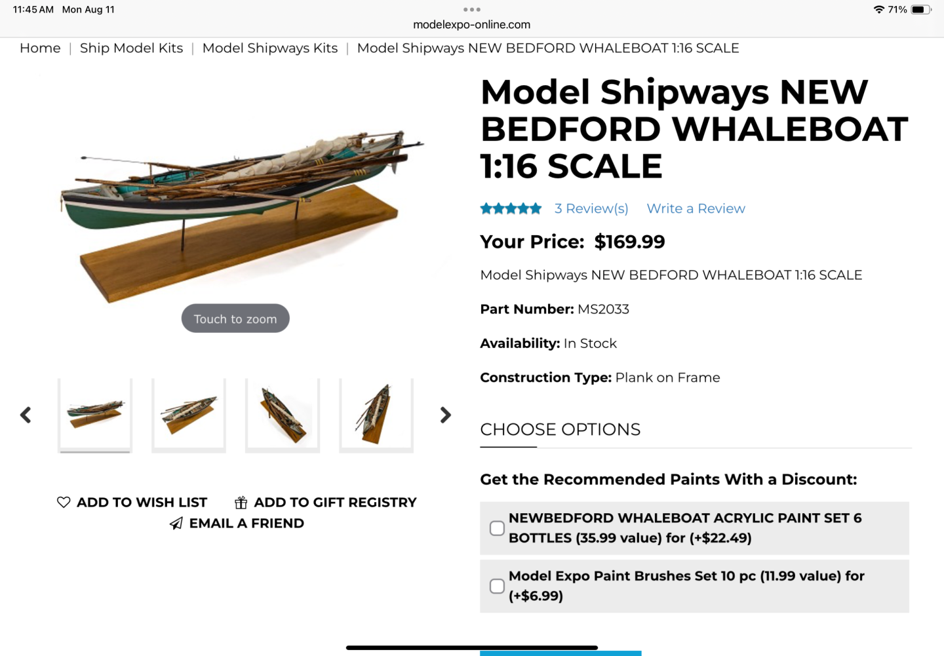Click the heart icon for wish list
Image resolution: width=944 pixels, height=656 pixels.
64,502
